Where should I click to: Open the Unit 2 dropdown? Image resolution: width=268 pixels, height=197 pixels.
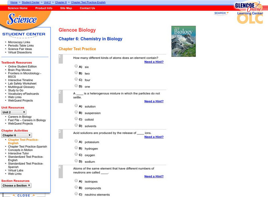pos(14,112)
